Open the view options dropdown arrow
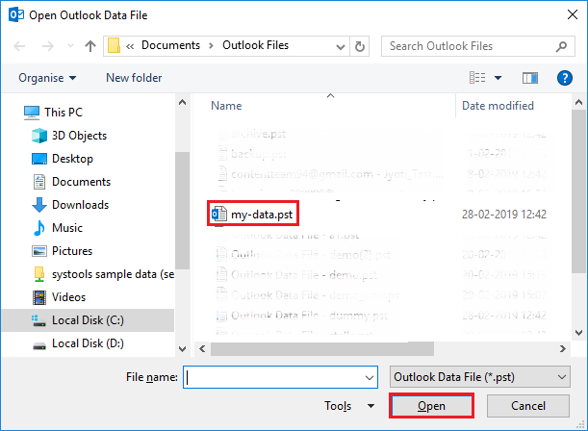Viewport: 588px width, 431px height. 498,78
